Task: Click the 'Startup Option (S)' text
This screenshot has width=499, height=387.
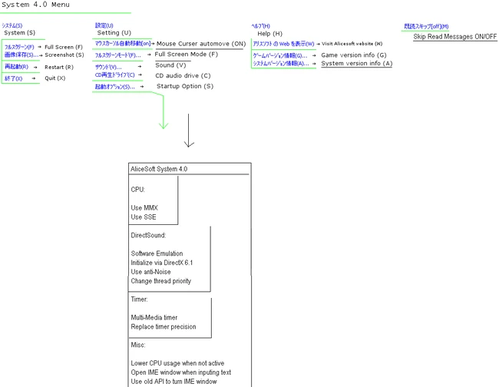Action: [185, 86]
